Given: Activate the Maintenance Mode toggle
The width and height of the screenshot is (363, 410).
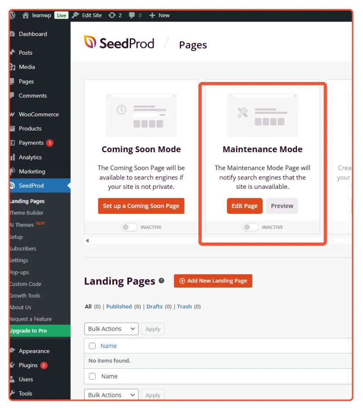Looking at the screenshot, I should click(x=250, y=227).
